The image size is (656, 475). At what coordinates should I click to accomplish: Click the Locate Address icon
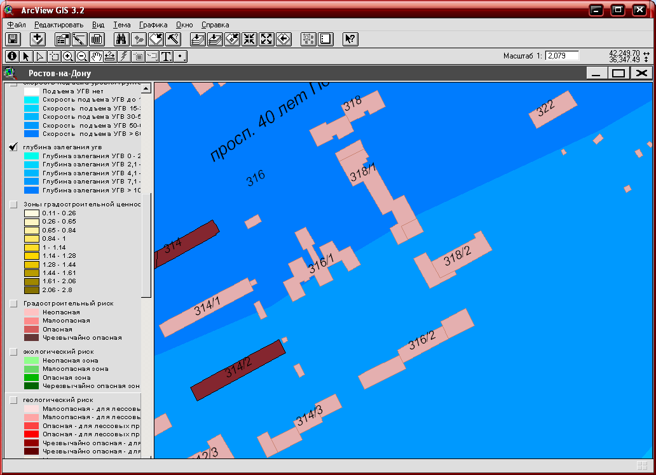coord(139,39)
